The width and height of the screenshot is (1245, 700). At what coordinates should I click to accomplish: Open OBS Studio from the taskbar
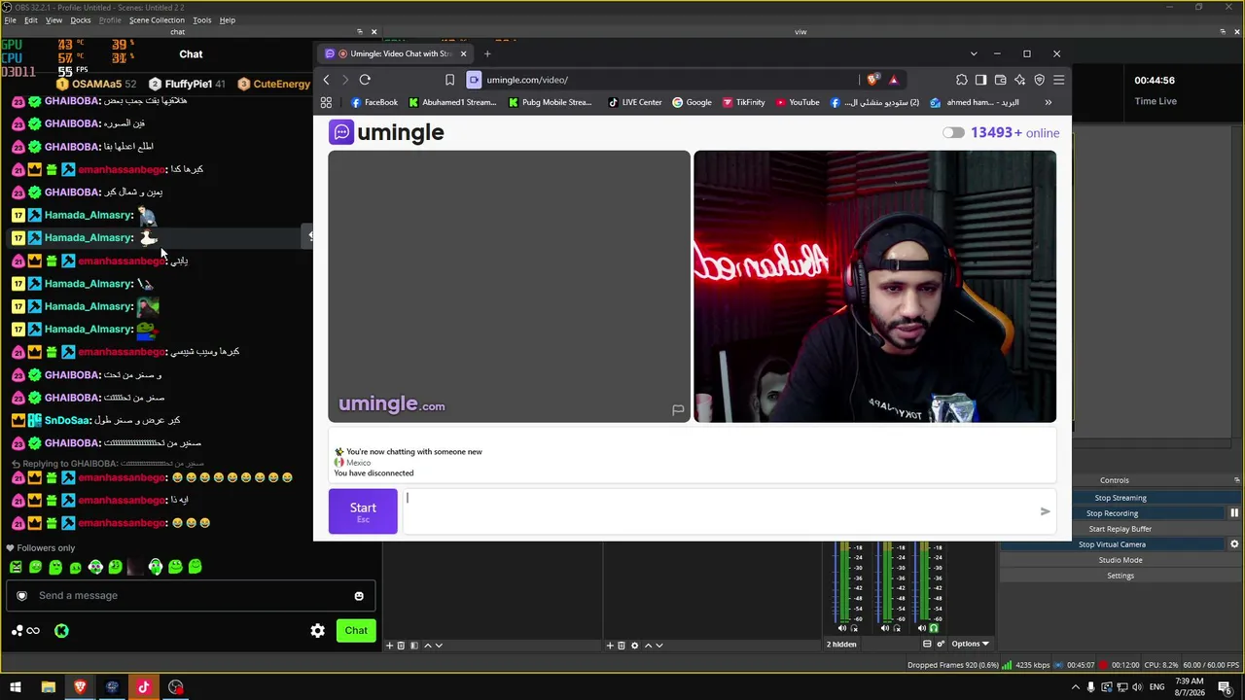175,687
